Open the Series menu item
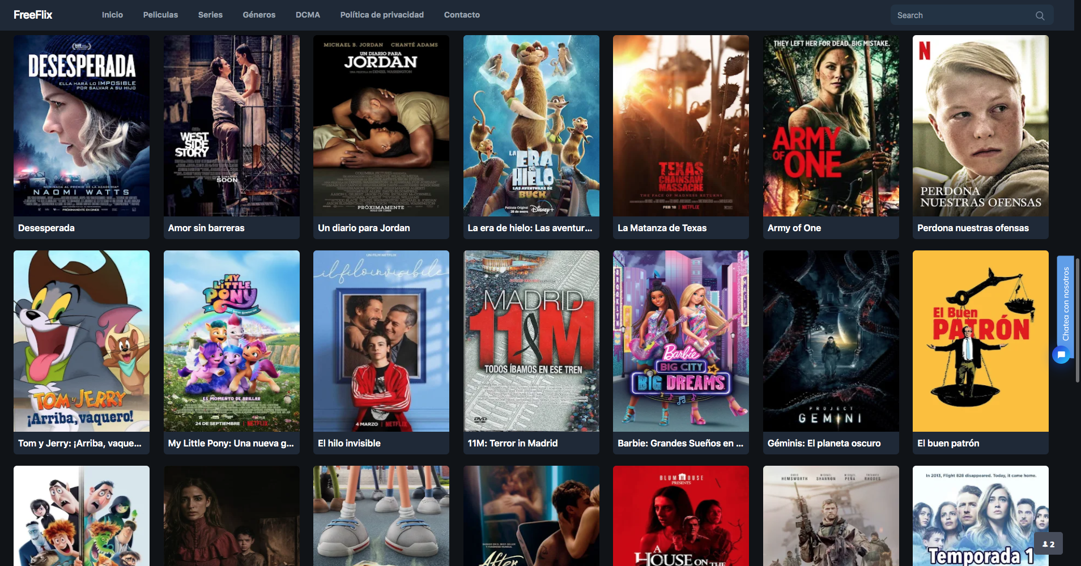1081x566 pixels. tap(210, 15)
